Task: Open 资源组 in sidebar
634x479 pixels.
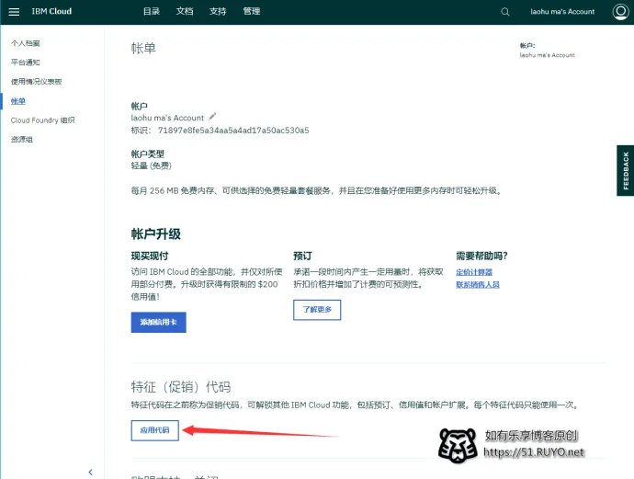Action: click(22, 140)
